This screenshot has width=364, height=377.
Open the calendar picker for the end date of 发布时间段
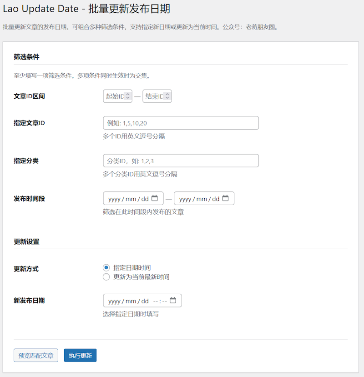click(x=226, y=198)
